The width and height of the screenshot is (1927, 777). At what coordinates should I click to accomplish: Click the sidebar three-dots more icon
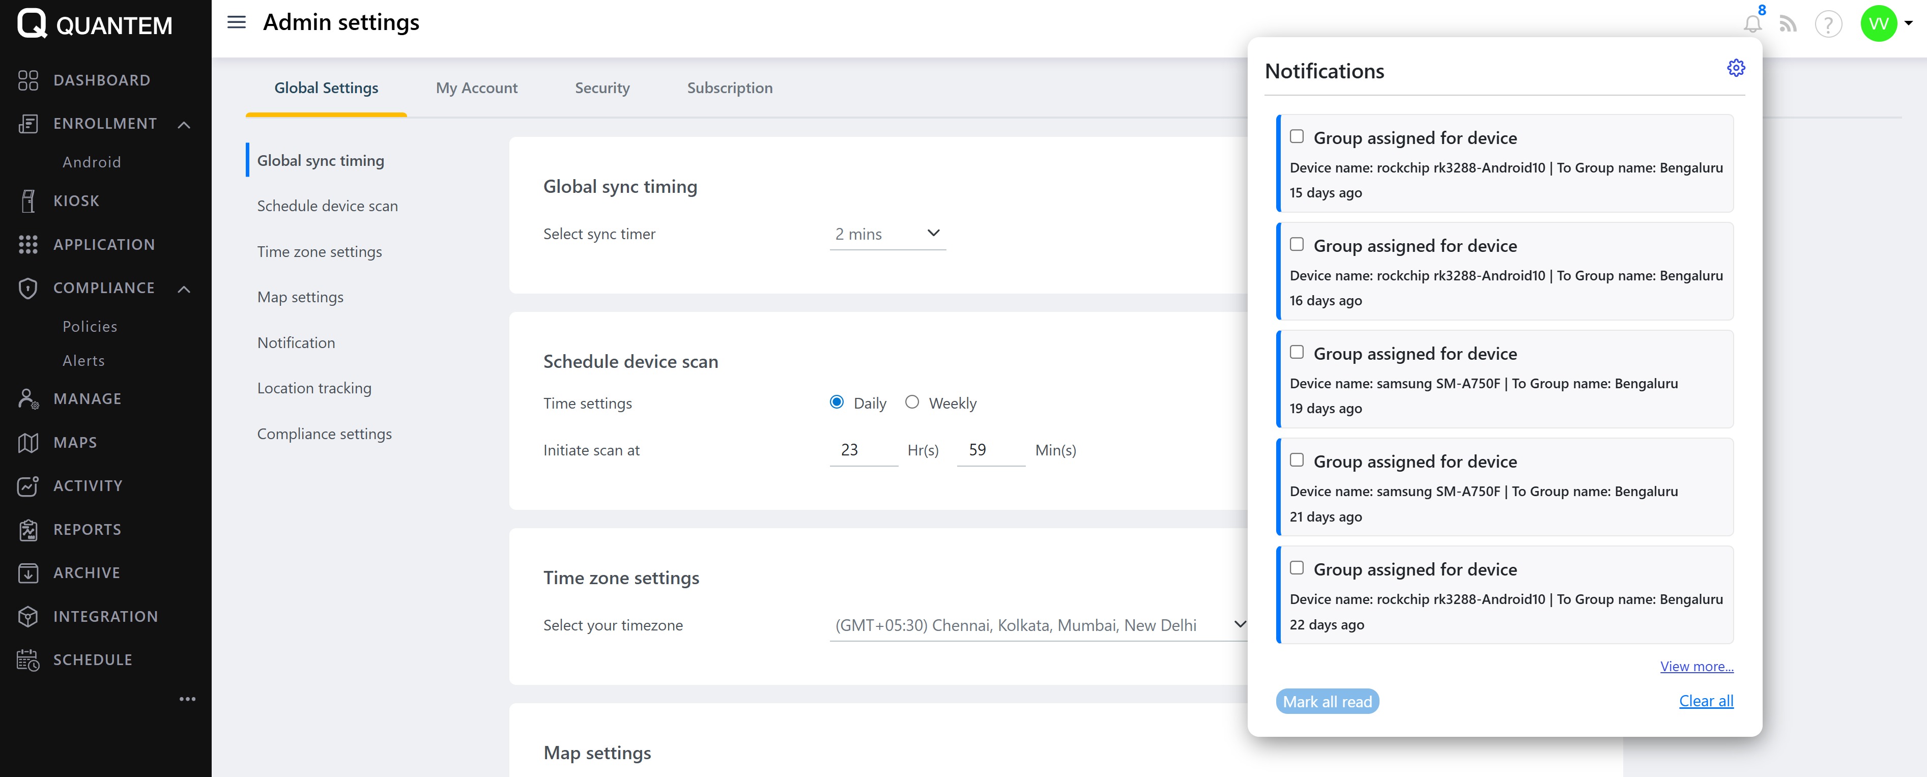187,699
